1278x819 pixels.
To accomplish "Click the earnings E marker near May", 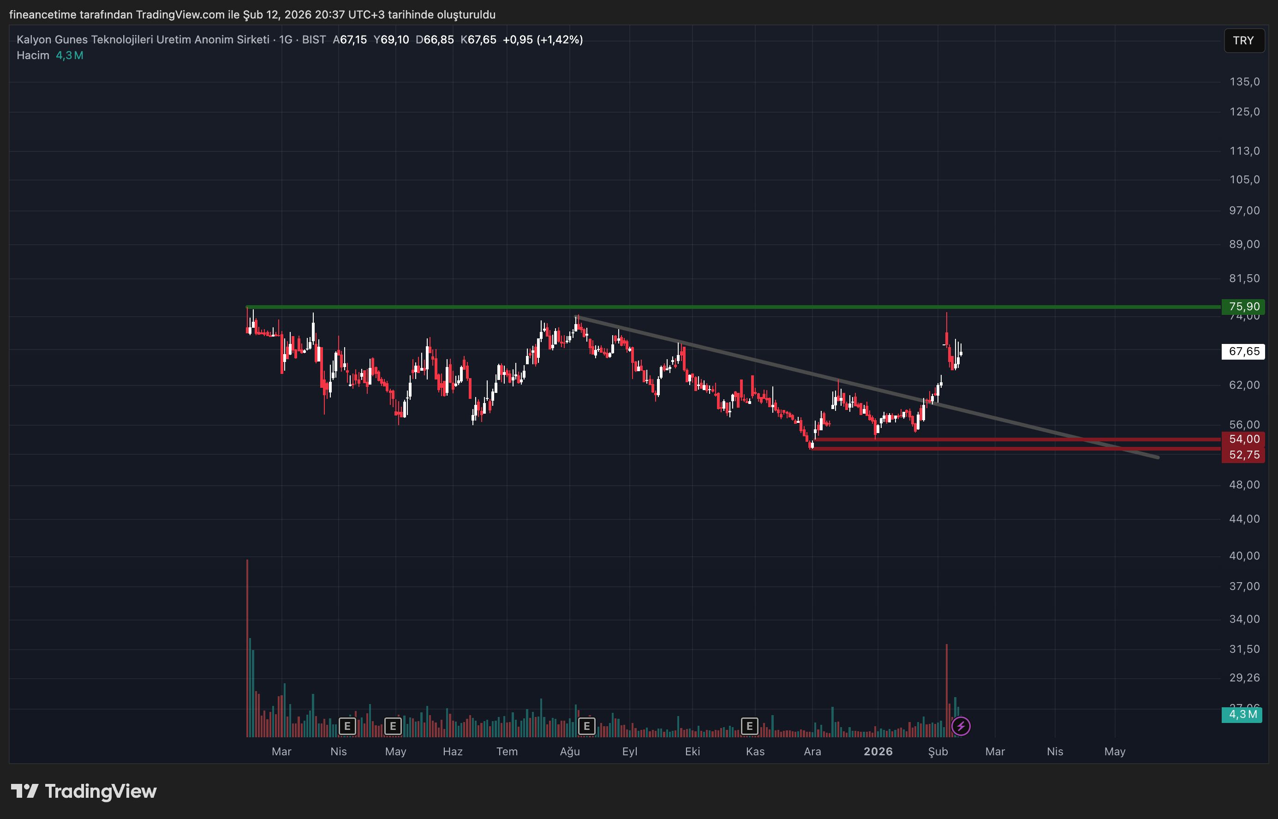I will click(x=393, y=726).
